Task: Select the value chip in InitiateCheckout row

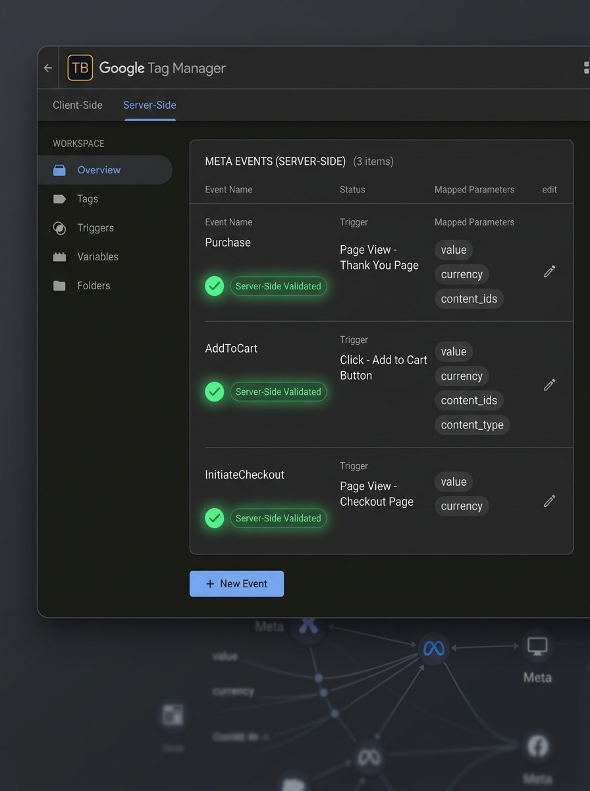Action: [x=454, y=482]
